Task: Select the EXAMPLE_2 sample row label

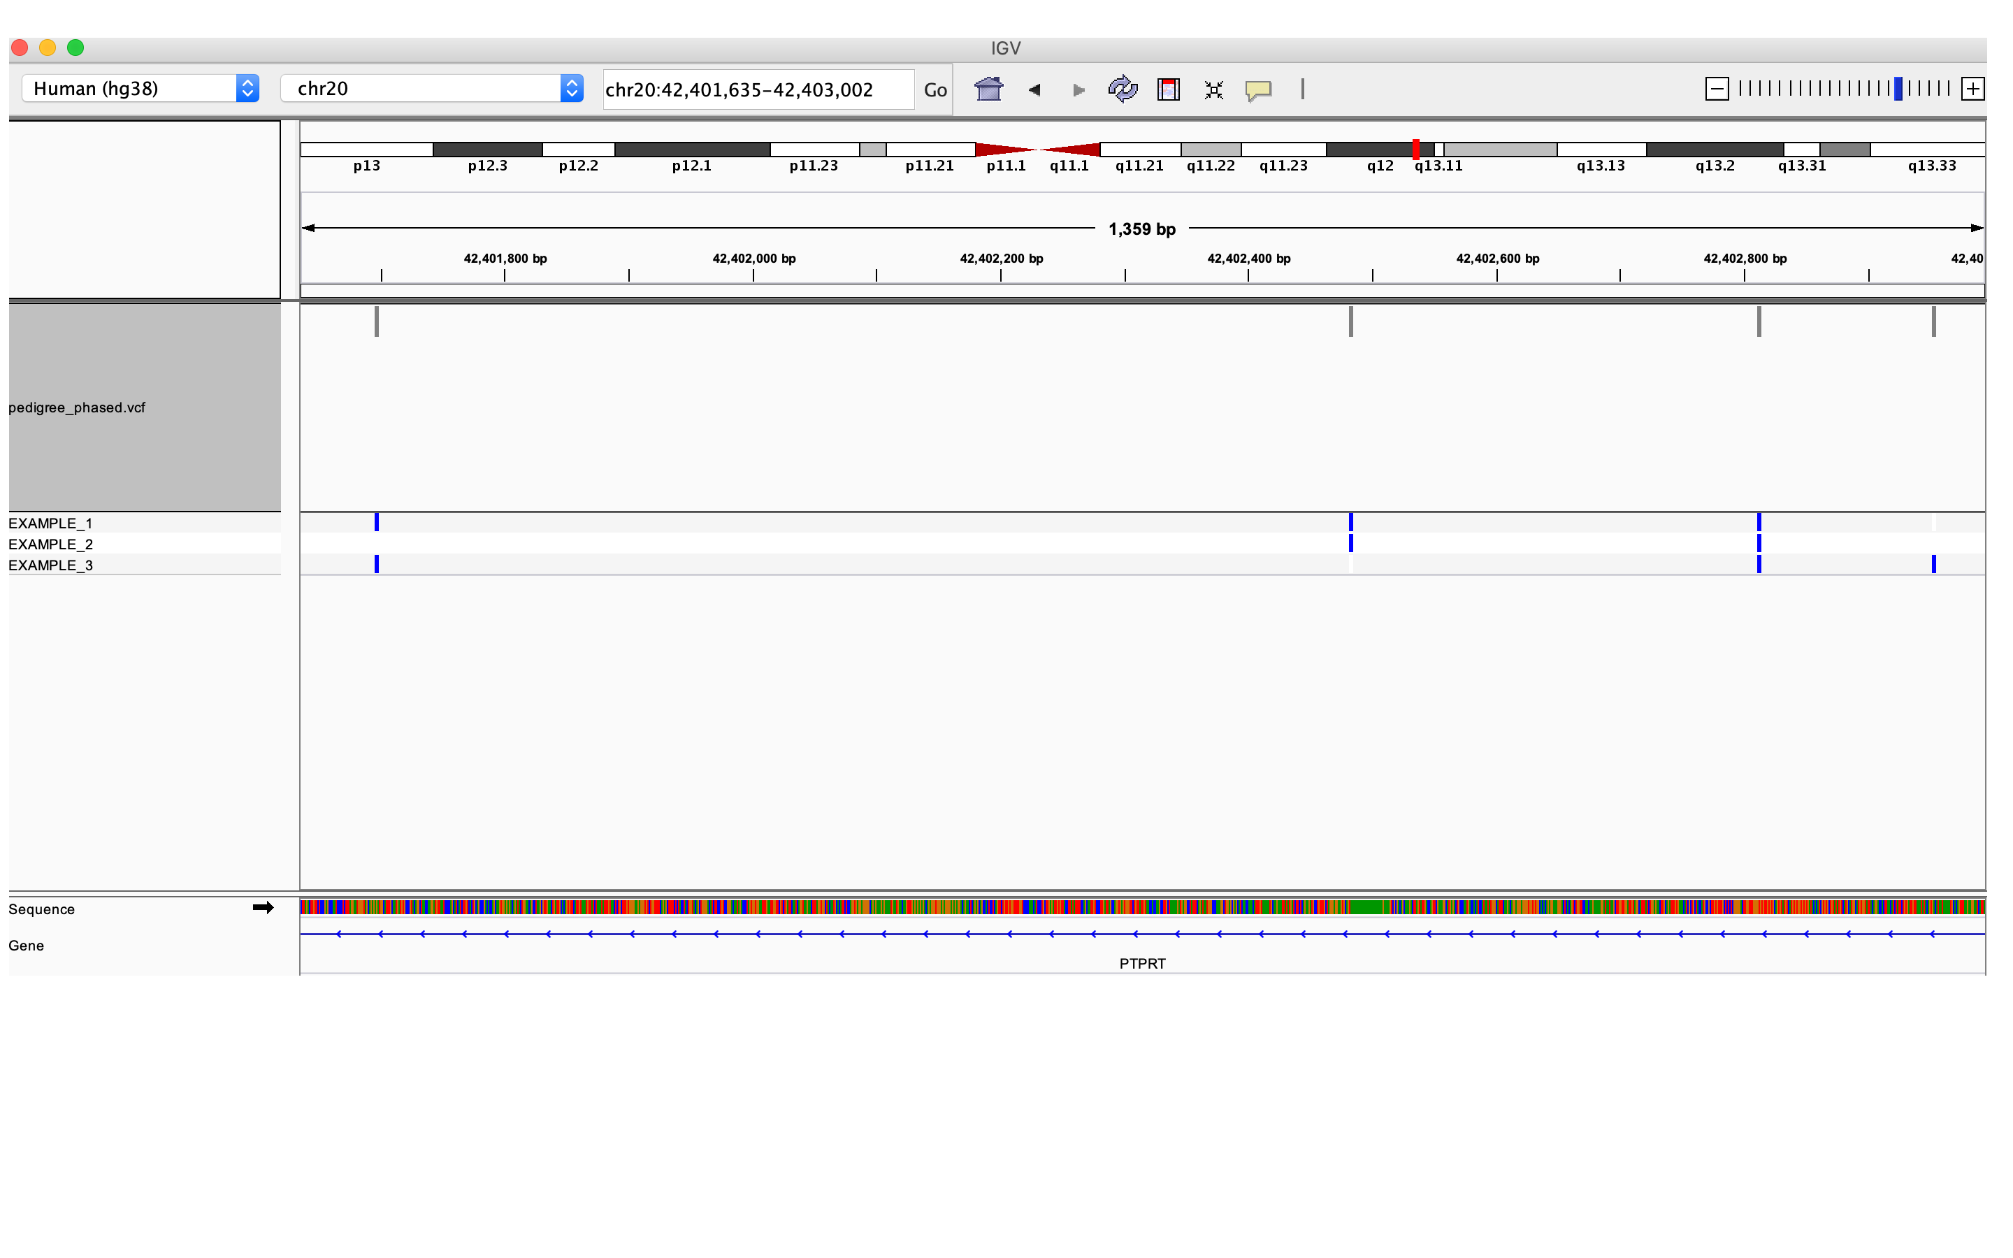Action: click(x=51, y=544)
